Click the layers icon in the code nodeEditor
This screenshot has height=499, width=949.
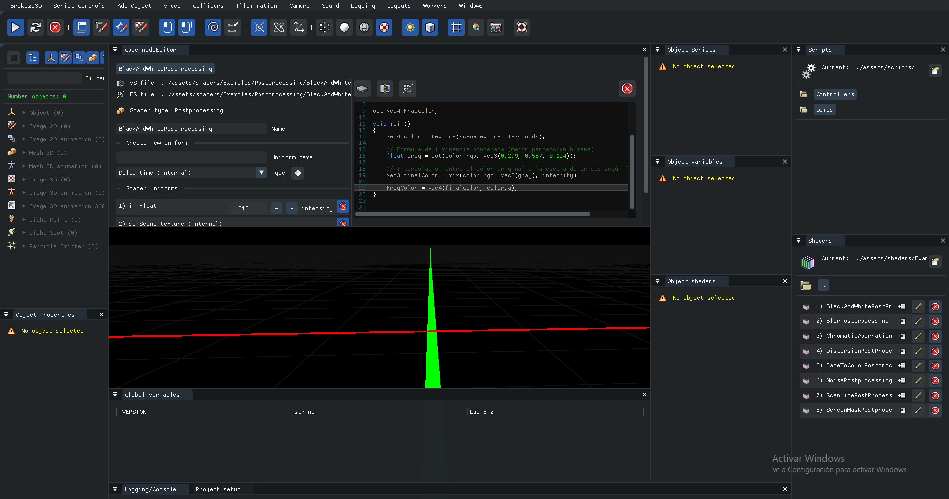362,89
